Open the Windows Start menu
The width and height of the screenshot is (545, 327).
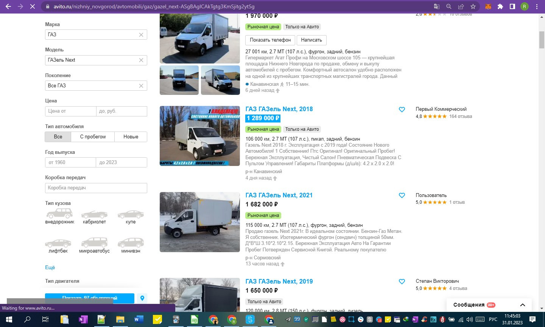pos(9,319)
